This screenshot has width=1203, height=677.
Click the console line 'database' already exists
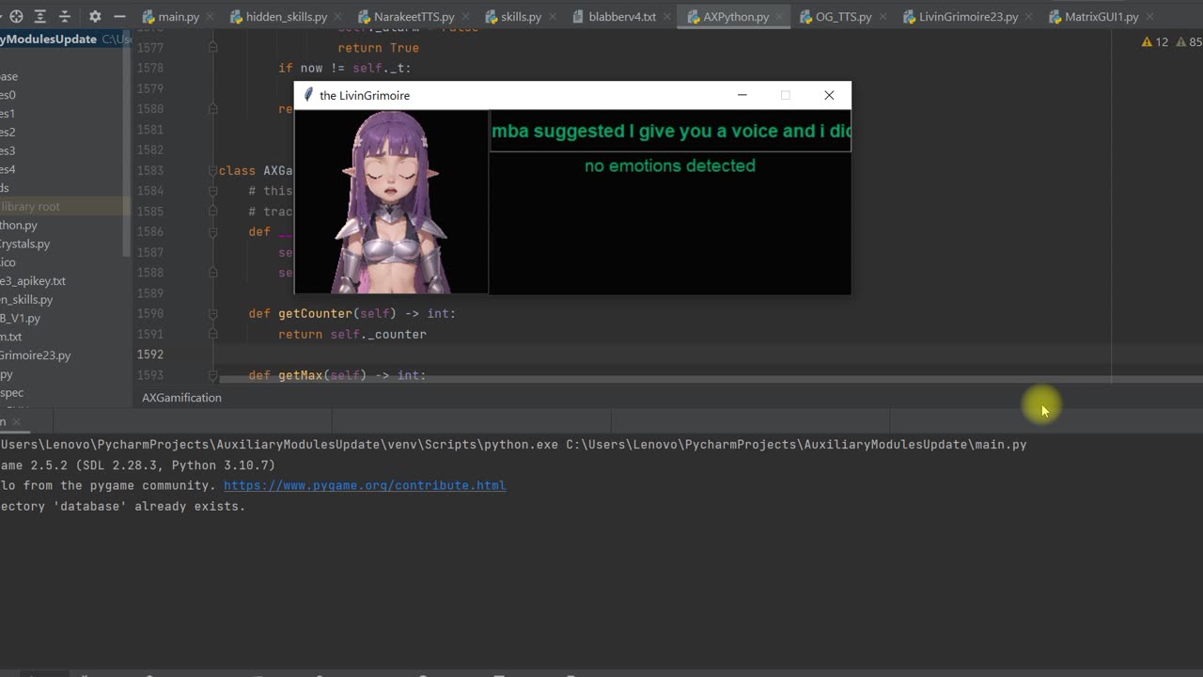123,506
